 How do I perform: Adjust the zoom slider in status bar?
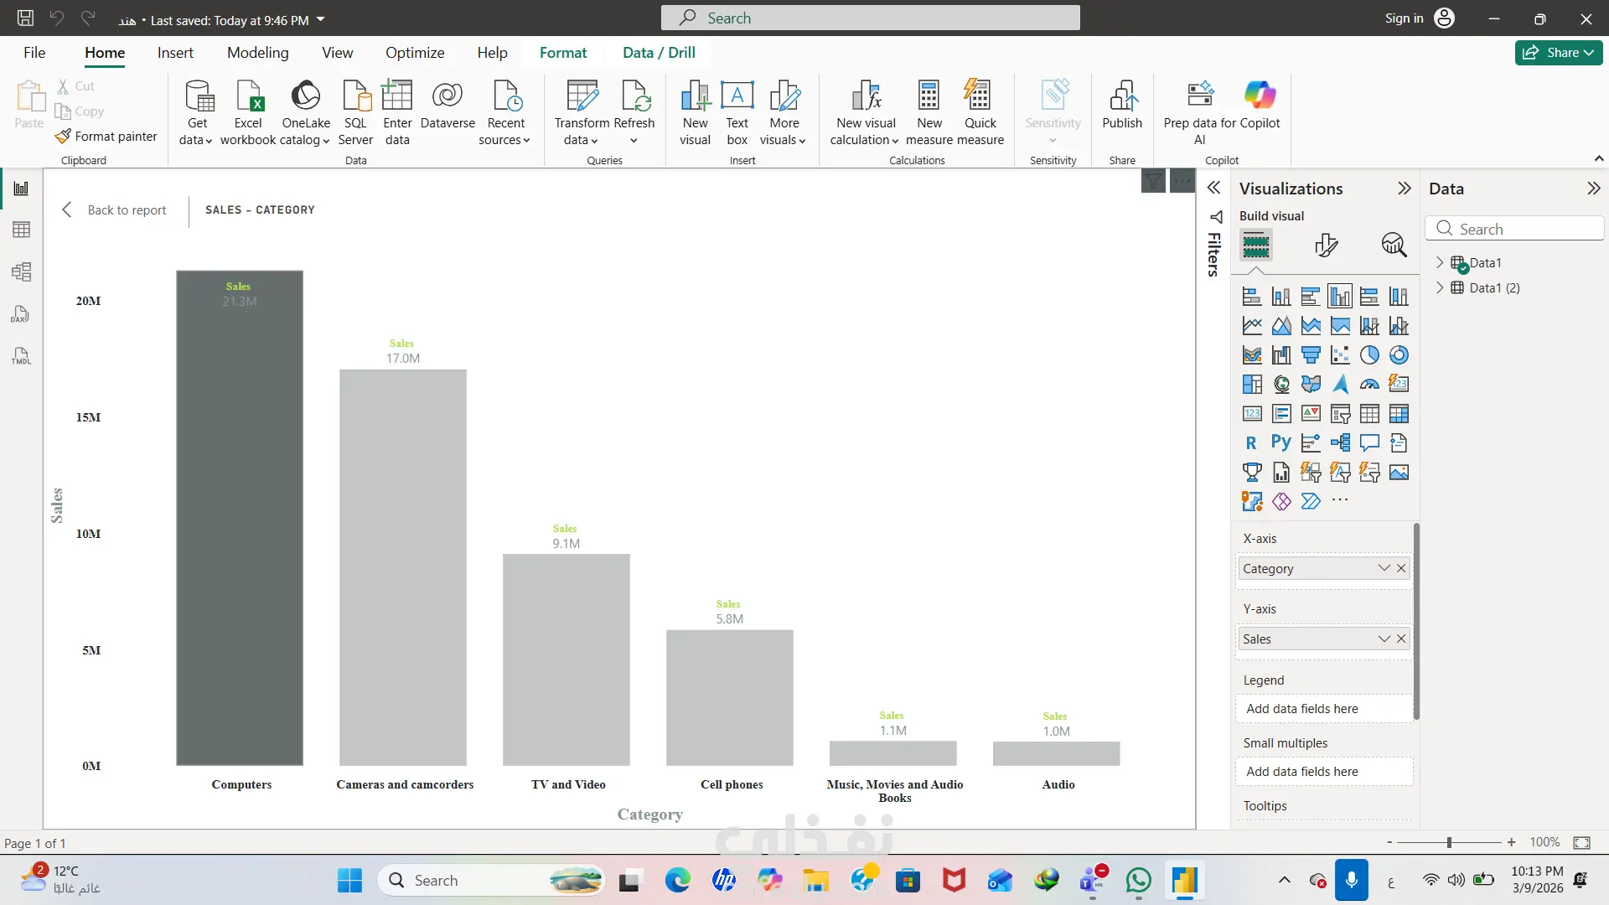coord(1449,842)
